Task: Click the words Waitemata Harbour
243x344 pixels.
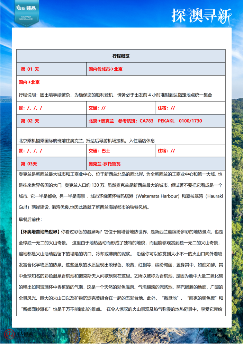Action: coord(158,196)
